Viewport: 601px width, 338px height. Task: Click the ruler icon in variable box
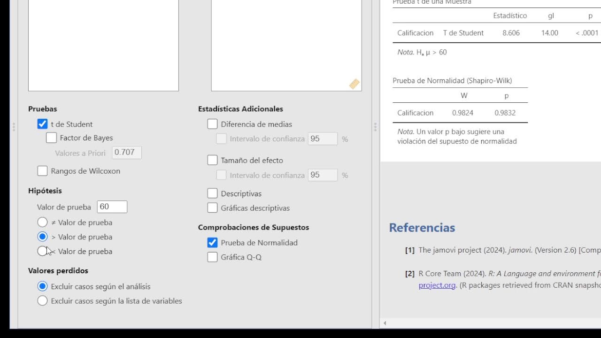[x=354, y=84]
